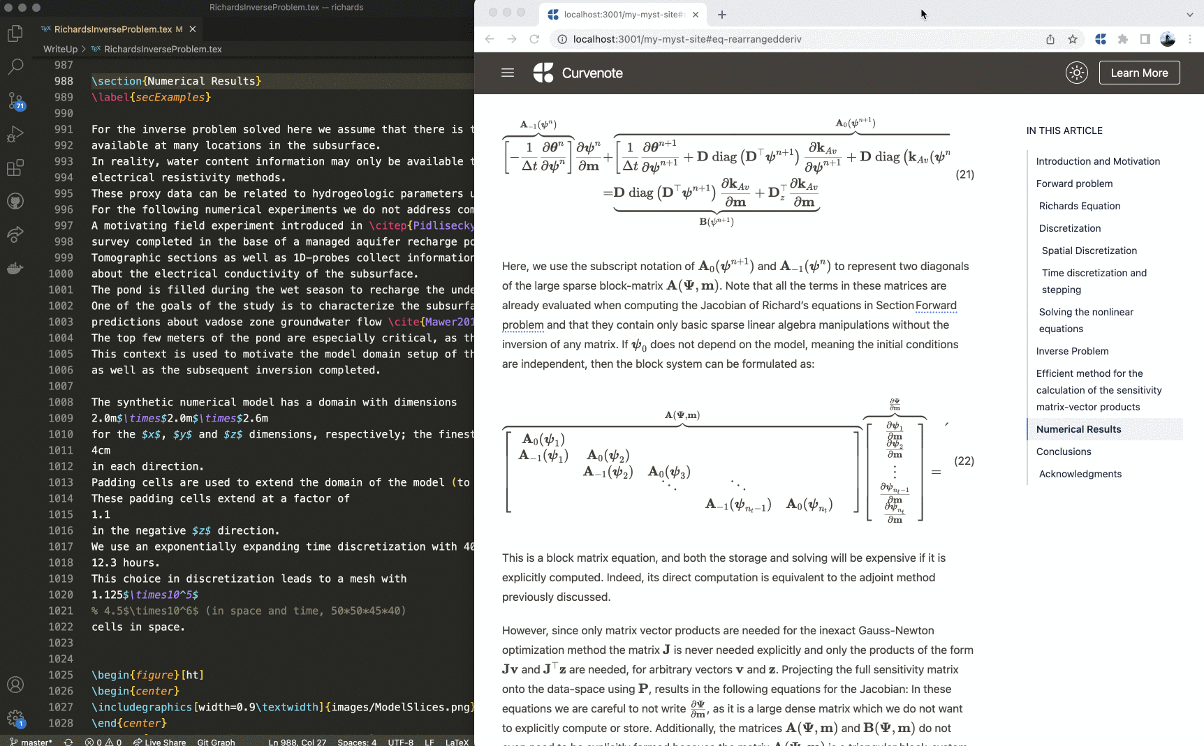Open Git Graph from the status bar

[x=216, y=742]
